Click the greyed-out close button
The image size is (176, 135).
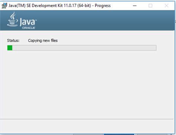(166, 6)
